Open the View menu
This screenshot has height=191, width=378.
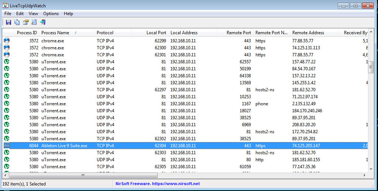pyautogui.click(x=33, y=14)
